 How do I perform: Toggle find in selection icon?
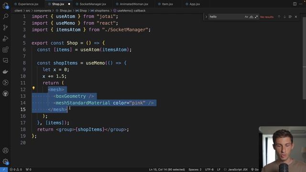click(290, 17)
